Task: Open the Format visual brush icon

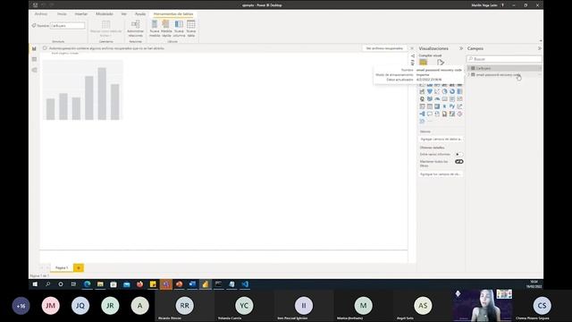Action: 441,63
